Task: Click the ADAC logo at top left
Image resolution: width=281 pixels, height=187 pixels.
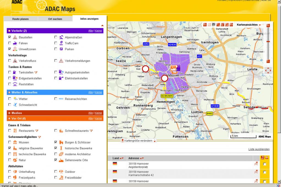Action: click(17, 5)
